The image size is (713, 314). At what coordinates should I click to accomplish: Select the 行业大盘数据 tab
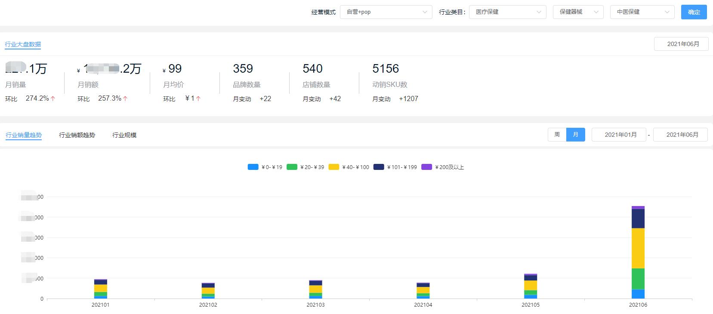tap(23, 44)
